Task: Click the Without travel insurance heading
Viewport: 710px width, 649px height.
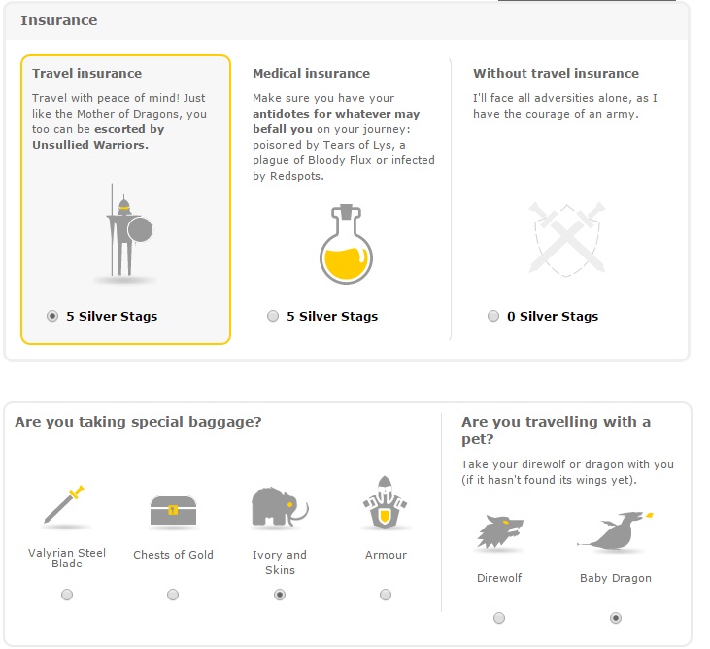Action: tap(556, 74)
